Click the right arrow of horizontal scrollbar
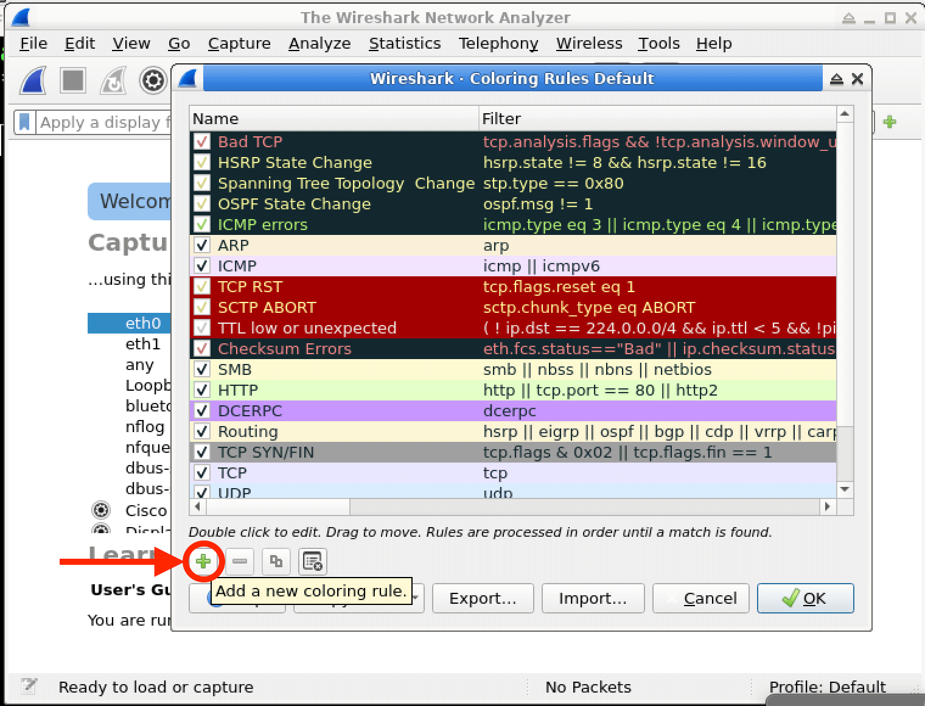The image size is (925, 706). pyautogui.click(x=827, y=506)
